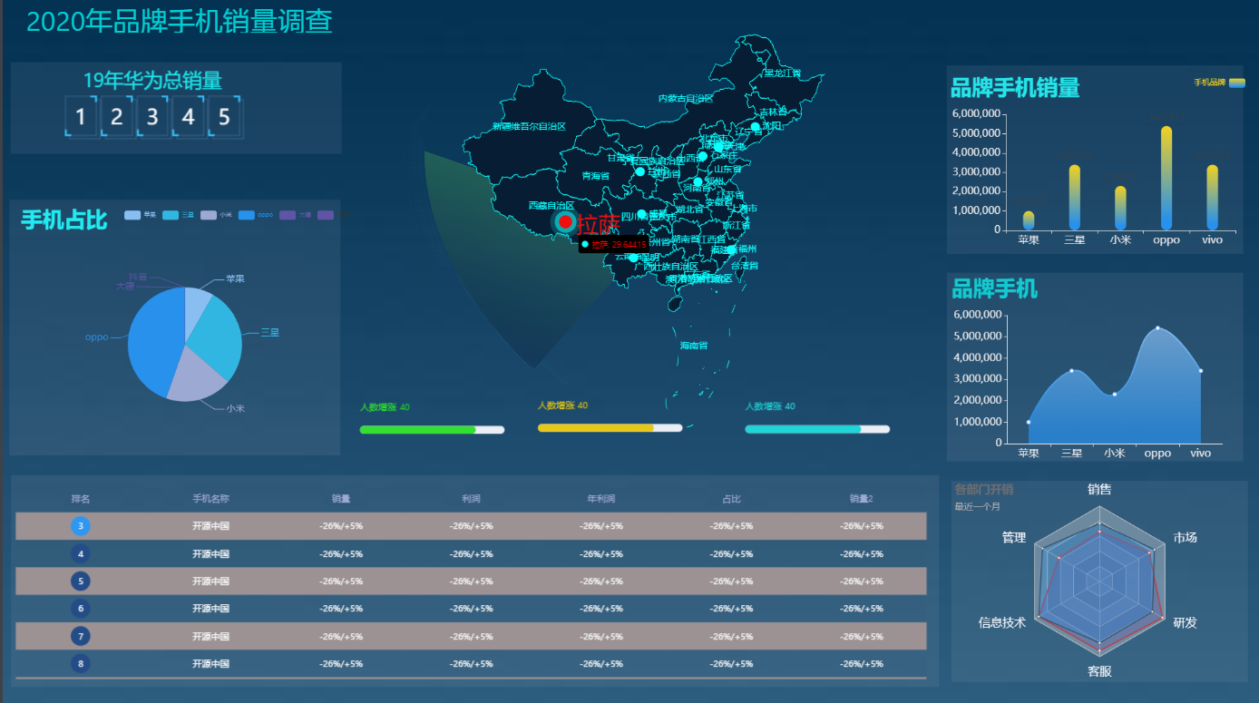Screen dimensions: 1259x703
Task: Click the rank 4 badge in the table
Action: 81,553
